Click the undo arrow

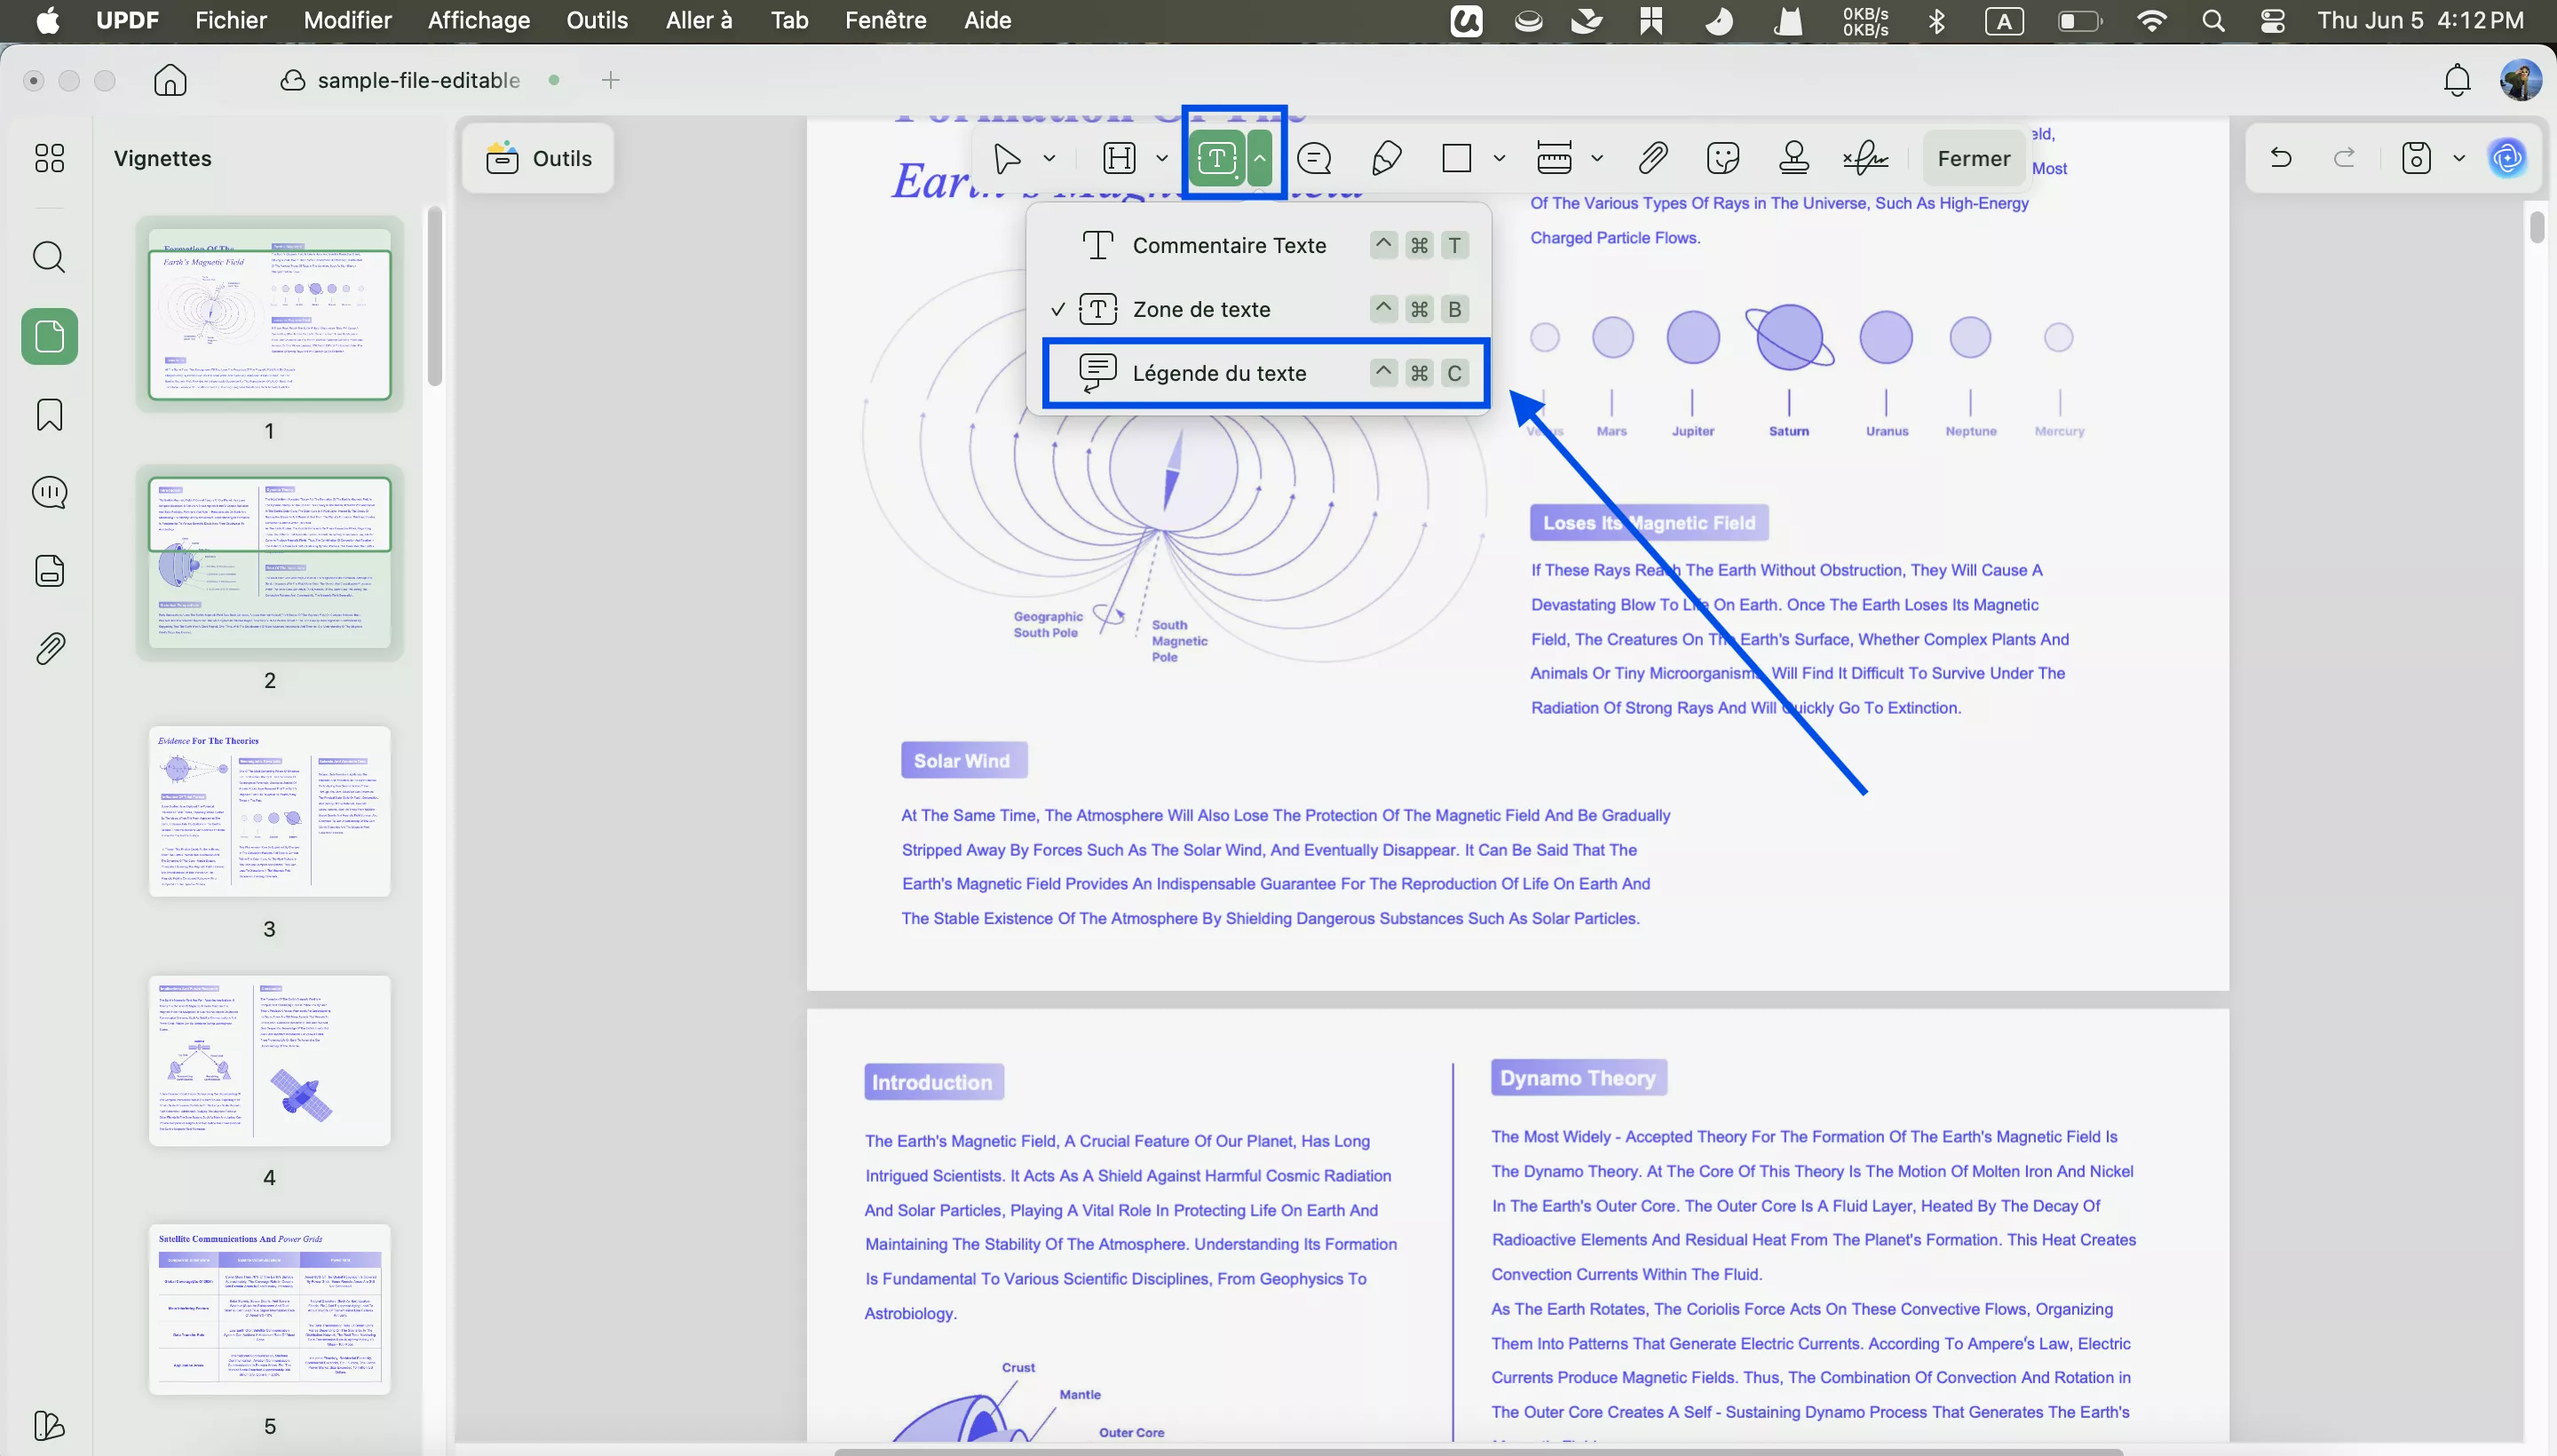(x=2281, y=158)
